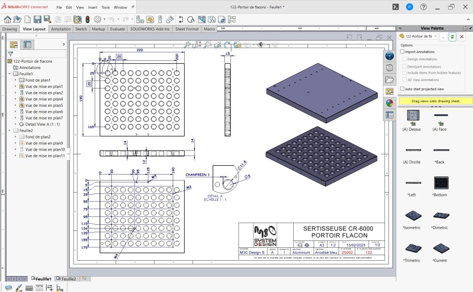Click the Rebuild traffic light icon

click(x=88, y=19)
